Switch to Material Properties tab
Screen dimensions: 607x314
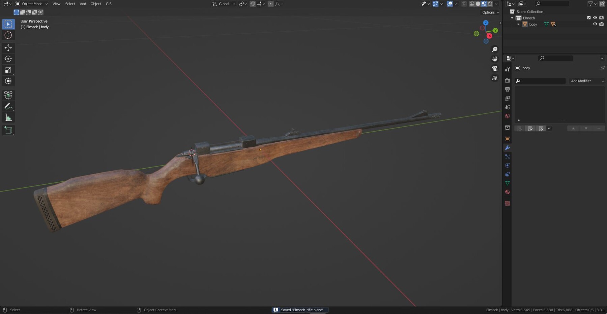tap(508, 191)
